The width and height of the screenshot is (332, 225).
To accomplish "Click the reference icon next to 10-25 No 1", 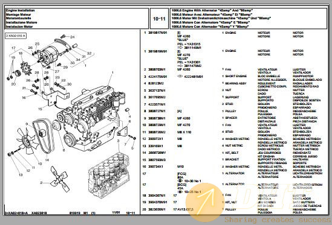I will pos(180,192).
